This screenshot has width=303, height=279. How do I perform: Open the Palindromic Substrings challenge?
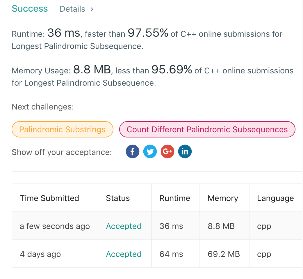[62, 129]
